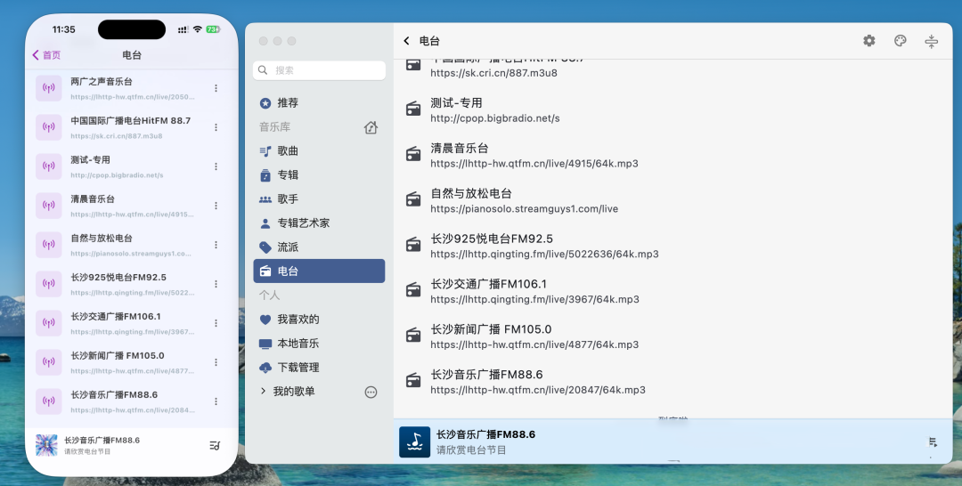This screenshot has height=486, width=962.
Task: Open 流派 in the sidebar
Action: coord(319,247)
